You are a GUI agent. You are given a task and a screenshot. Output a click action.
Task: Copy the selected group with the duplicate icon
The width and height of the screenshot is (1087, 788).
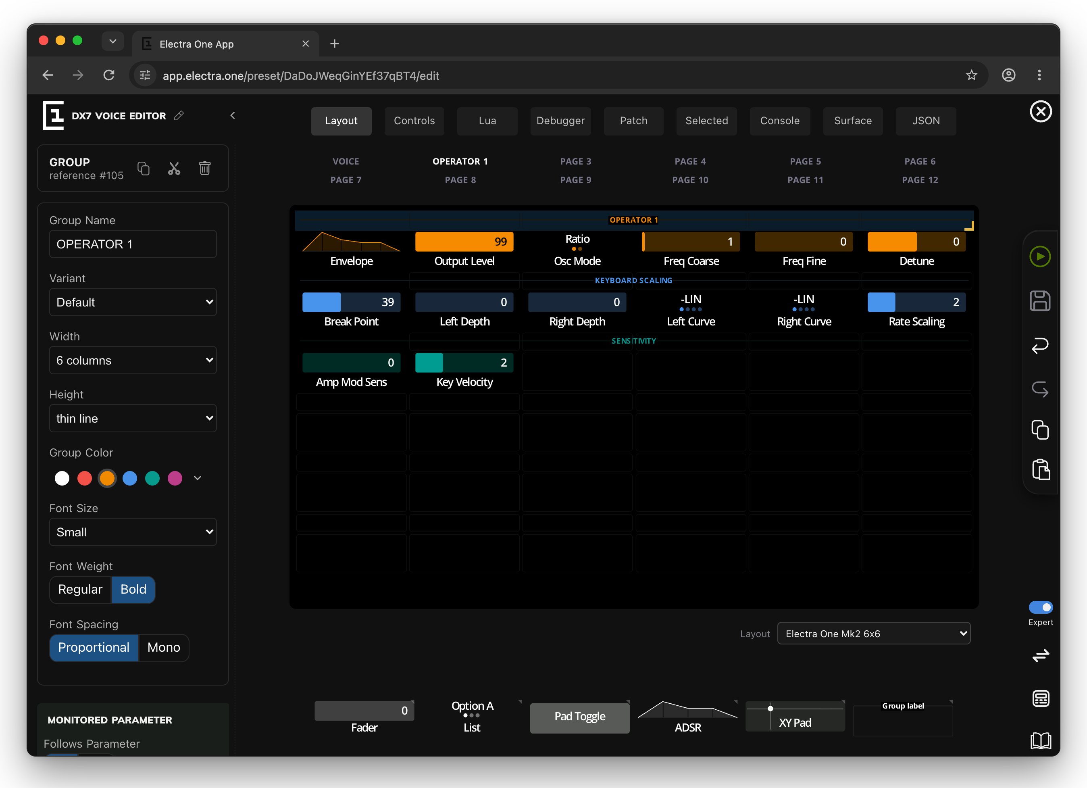point(143,168)
